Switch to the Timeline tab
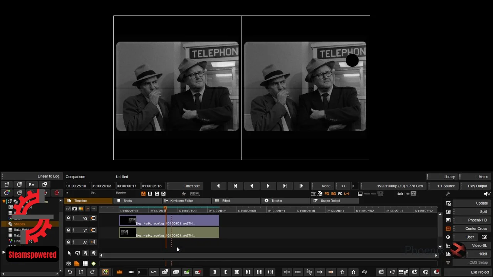The height and width of the screenshot is (277, 493). 88,201
